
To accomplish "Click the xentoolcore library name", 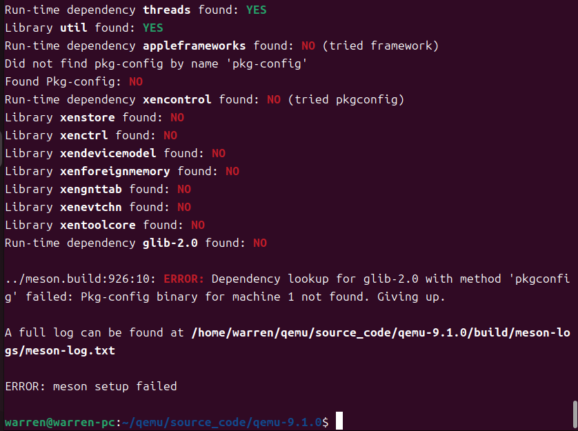I will point(98,225).
